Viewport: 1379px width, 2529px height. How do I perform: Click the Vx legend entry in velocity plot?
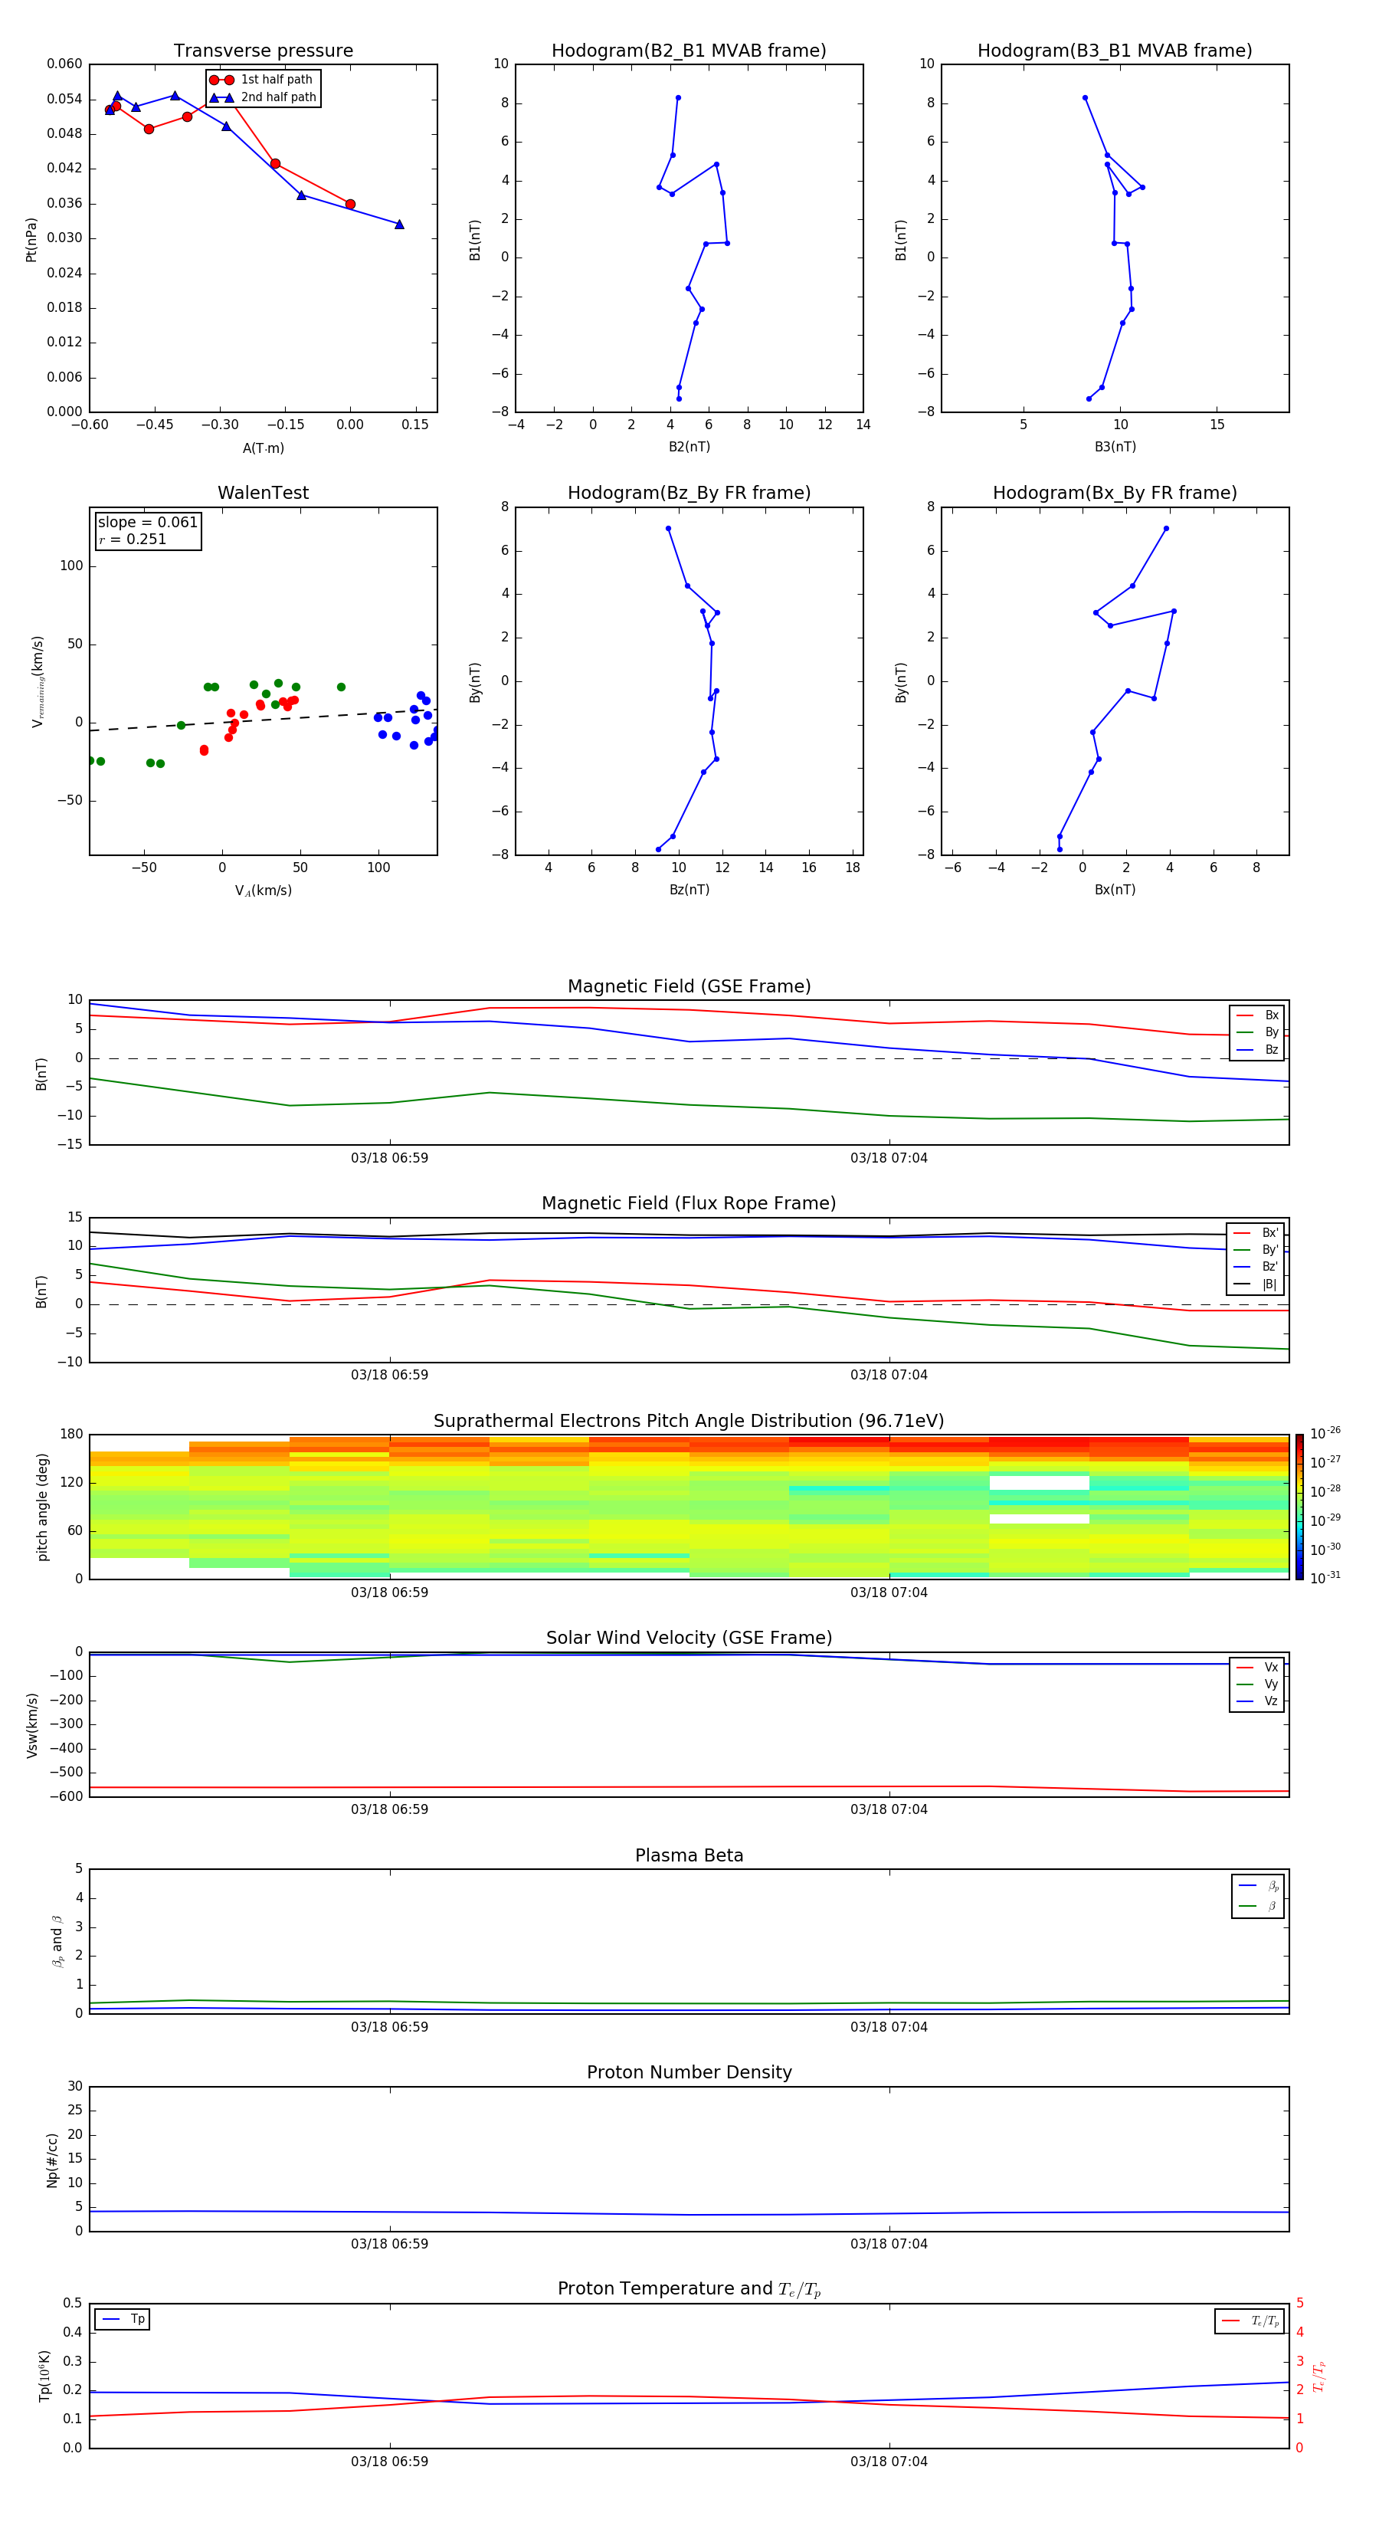click(1257, 1667)
